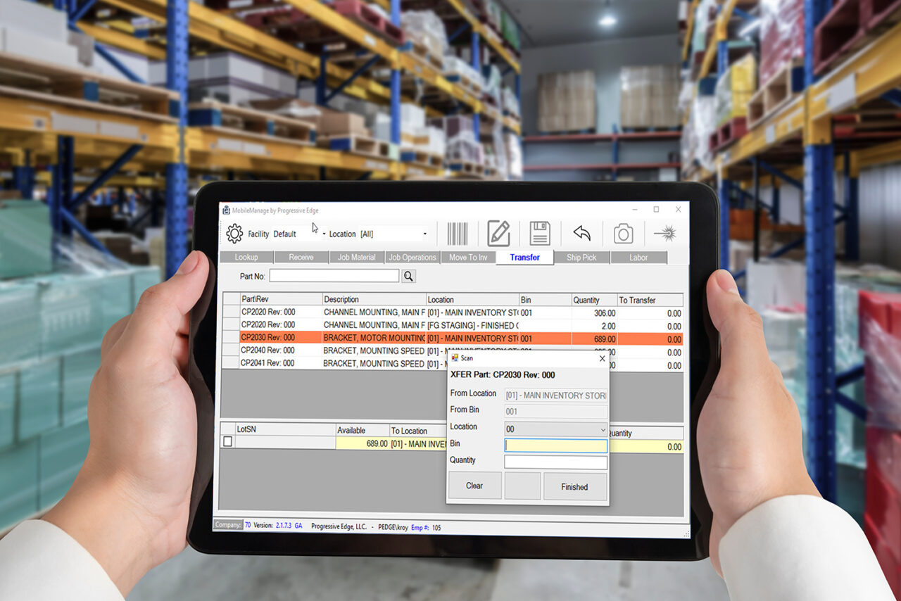
Task: Click the Part No search magnifier
Action: [x=408, y=277]
